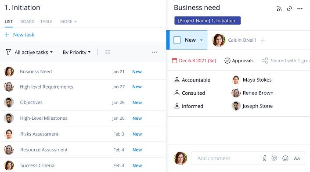Click New status on Success Criteria row

pyautogui.click(x=137, y=165)
